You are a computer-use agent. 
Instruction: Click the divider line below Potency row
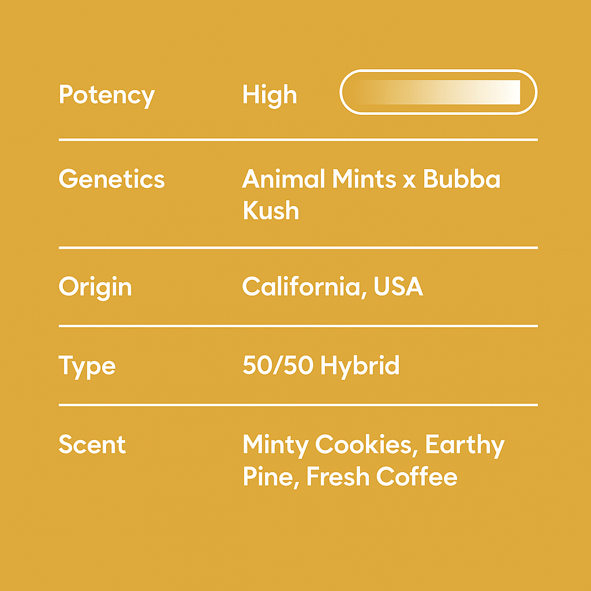[x=298, y=140]
